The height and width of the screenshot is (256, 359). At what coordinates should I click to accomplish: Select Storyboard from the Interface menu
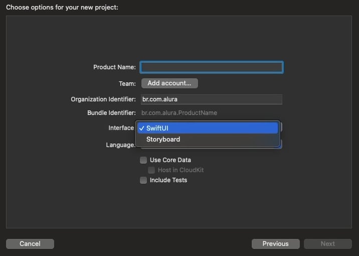(x=208, y=139)
